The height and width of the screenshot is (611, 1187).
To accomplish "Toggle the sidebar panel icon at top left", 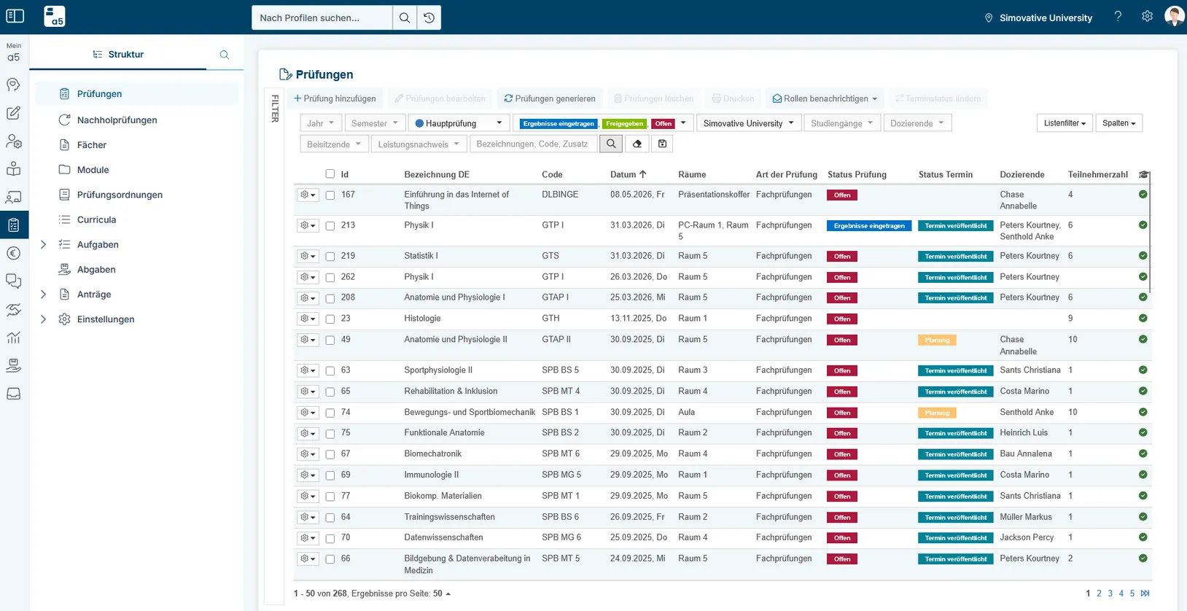I will (x=15, y=16).
